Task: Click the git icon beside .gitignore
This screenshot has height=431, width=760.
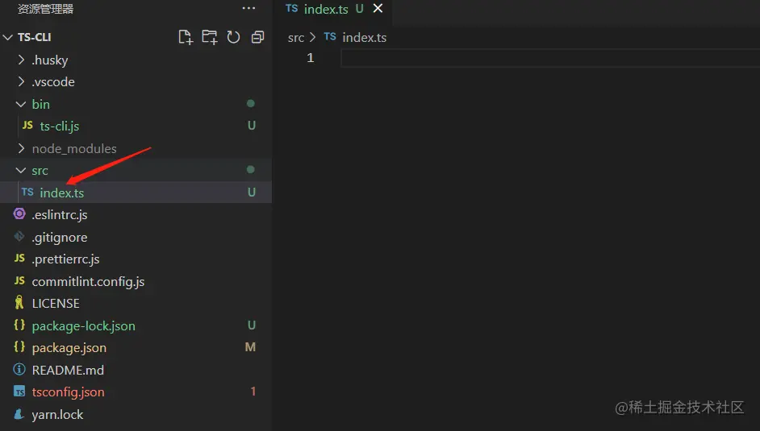Action: point(19,236)
